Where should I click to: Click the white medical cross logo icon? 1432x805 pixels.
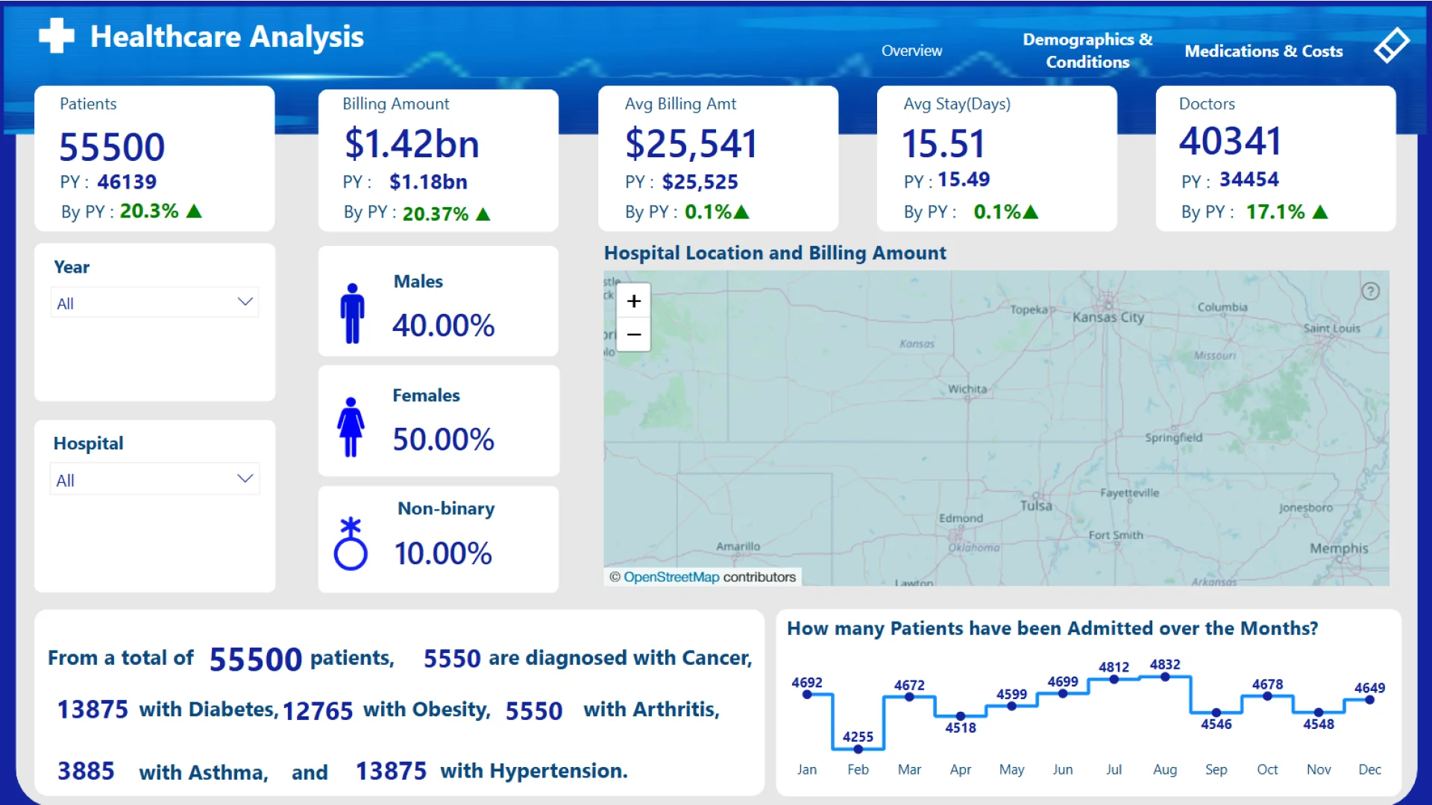click(57, 36)
